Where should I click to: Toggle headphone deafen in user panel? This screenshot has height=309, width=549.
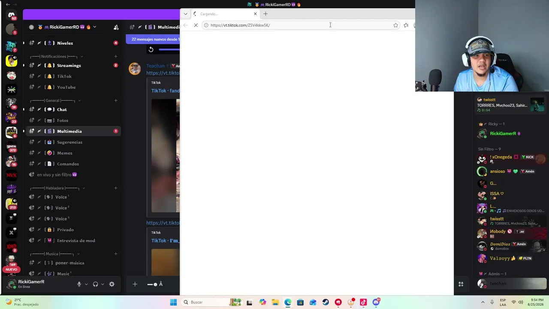[95, 284]
